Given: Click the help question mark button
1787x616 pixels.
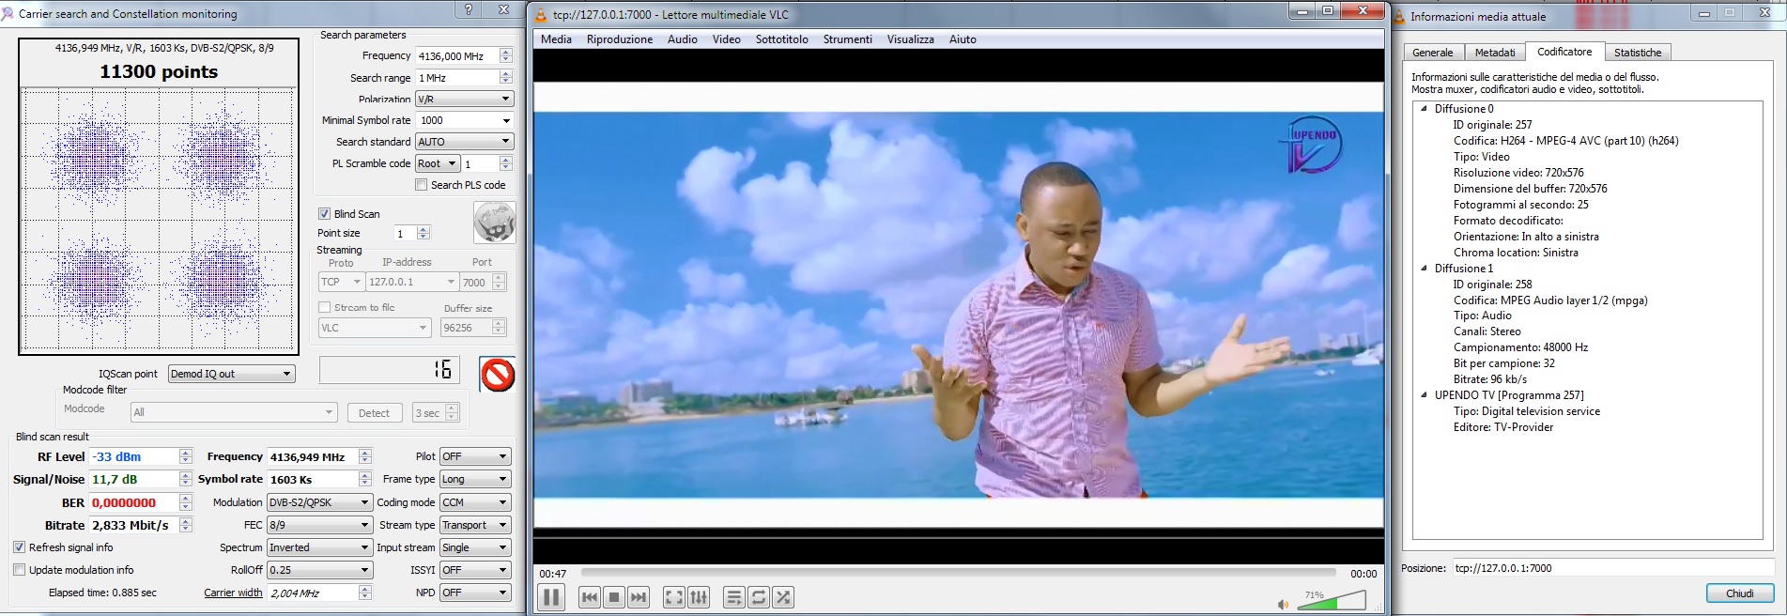Looking at the screenshot, I should [469, 9].
